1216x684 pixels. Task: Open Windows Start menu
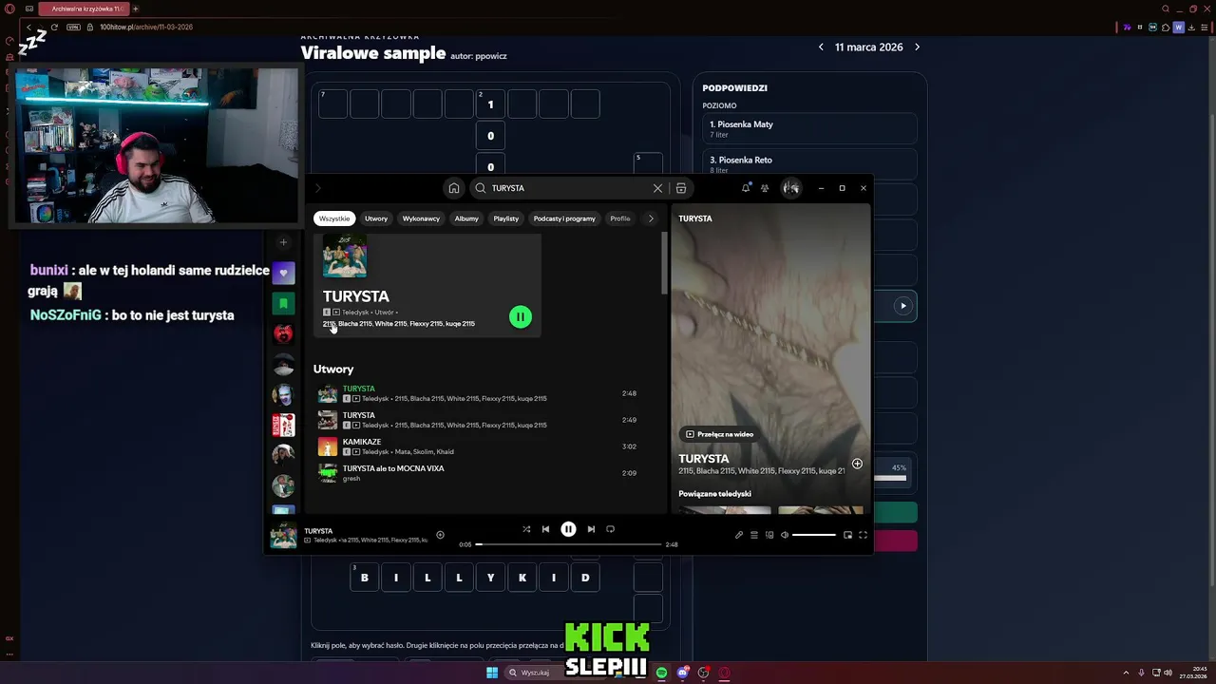click(492, 673)
